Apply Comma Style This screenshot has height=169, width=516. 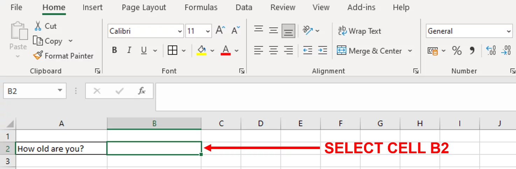(x=472, y=51)
